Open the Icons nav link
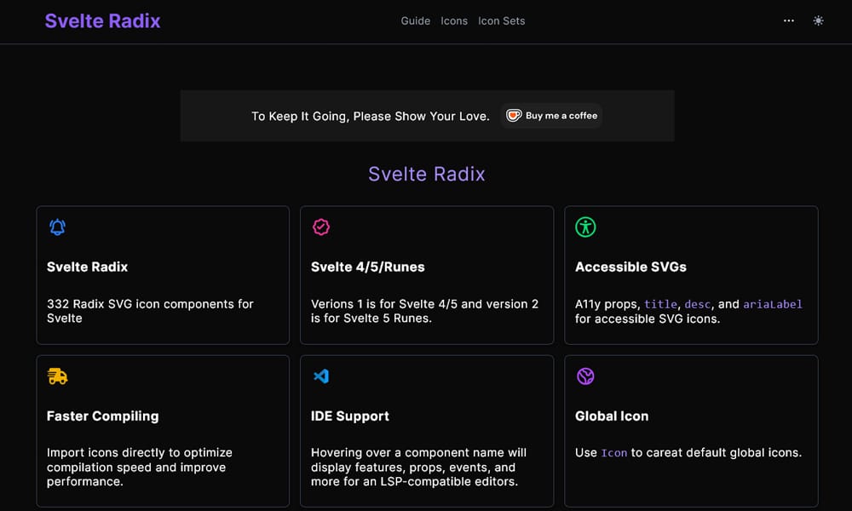852x511 pixels. point(454,21)
